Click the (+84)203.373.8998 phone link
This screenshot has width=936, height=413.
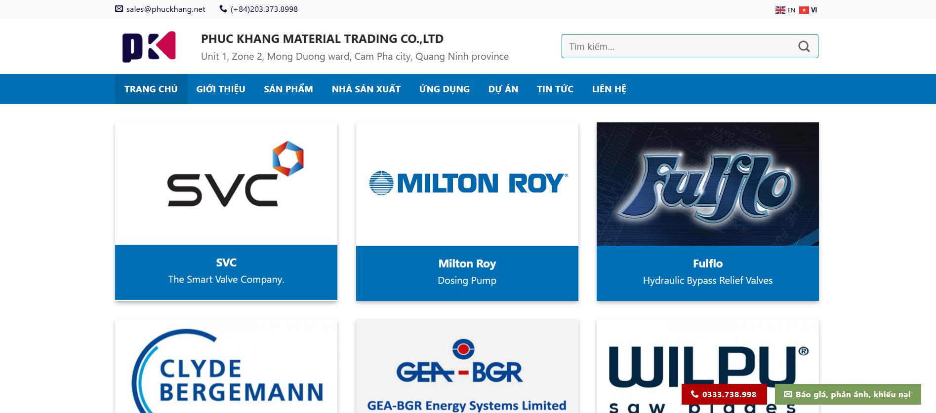click(264, 9)
